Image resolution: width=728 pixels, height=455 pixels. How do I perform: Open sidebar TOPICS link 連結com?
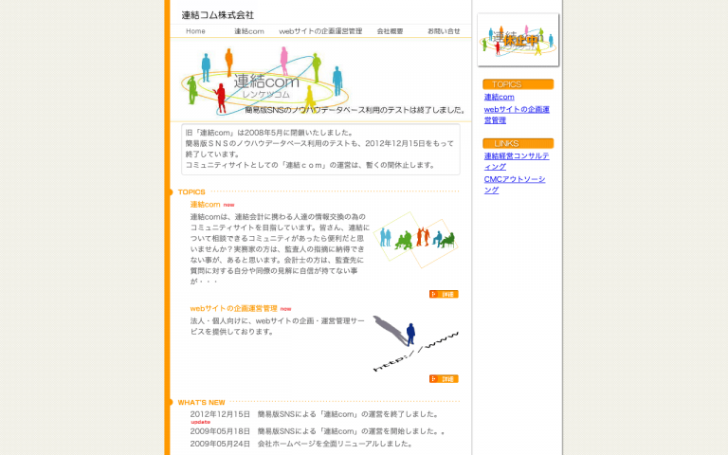(500, 97)
